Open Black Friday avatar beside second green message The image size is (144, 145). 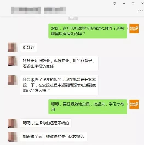134,104
